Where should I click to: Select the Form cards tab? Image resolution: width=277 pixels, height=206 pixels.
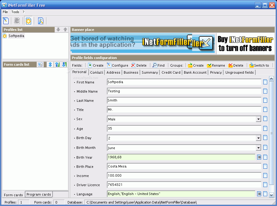coord(13,195)
